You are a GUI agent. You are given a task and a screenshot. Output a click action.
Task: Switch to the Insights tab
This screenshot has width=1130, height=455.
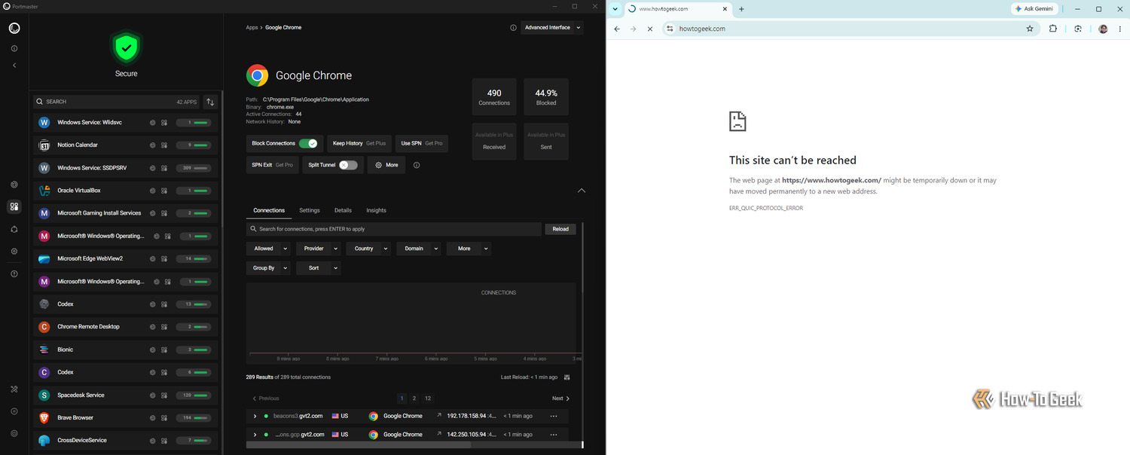[x=376, y=211]
